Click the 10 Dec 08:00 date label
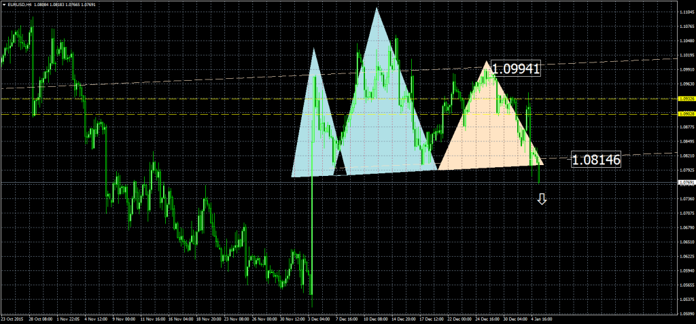Image resolution: width=696 pixels, height=324 pixels. pyautogui.click(x=374, y=318)
